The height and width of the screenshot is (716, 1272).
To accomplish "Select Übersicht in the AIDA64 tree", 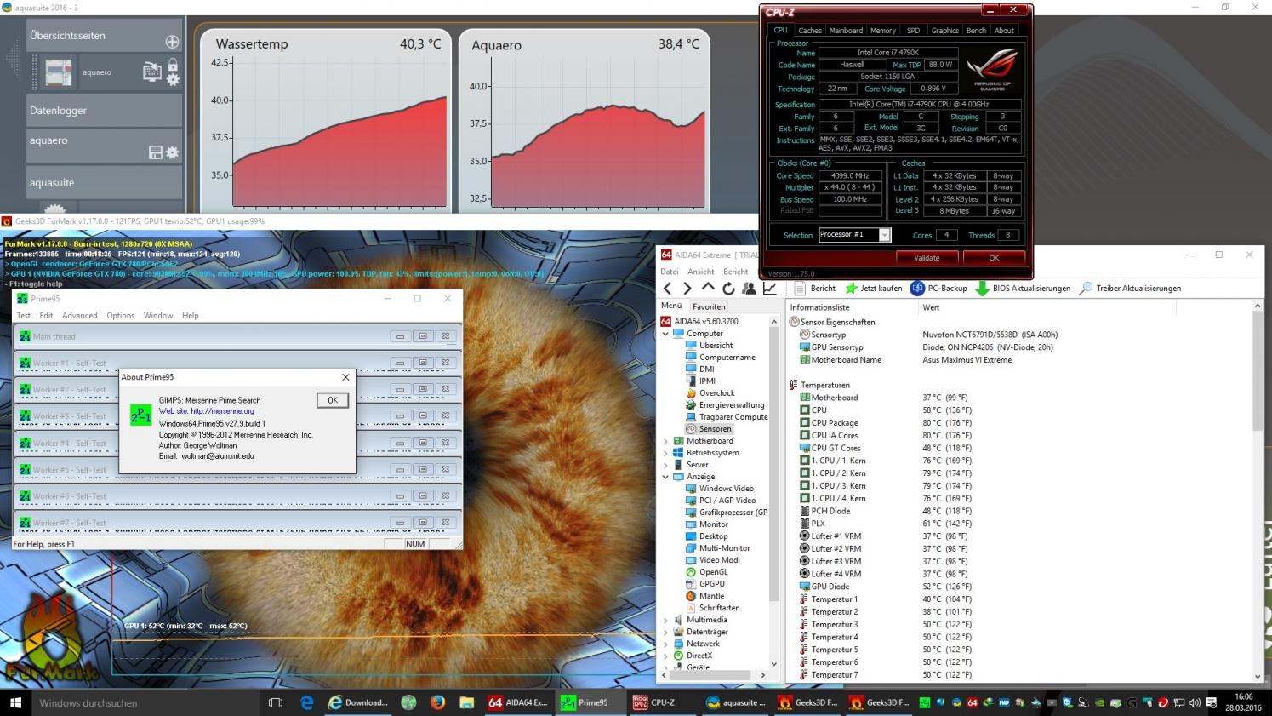I will (716, 346).
